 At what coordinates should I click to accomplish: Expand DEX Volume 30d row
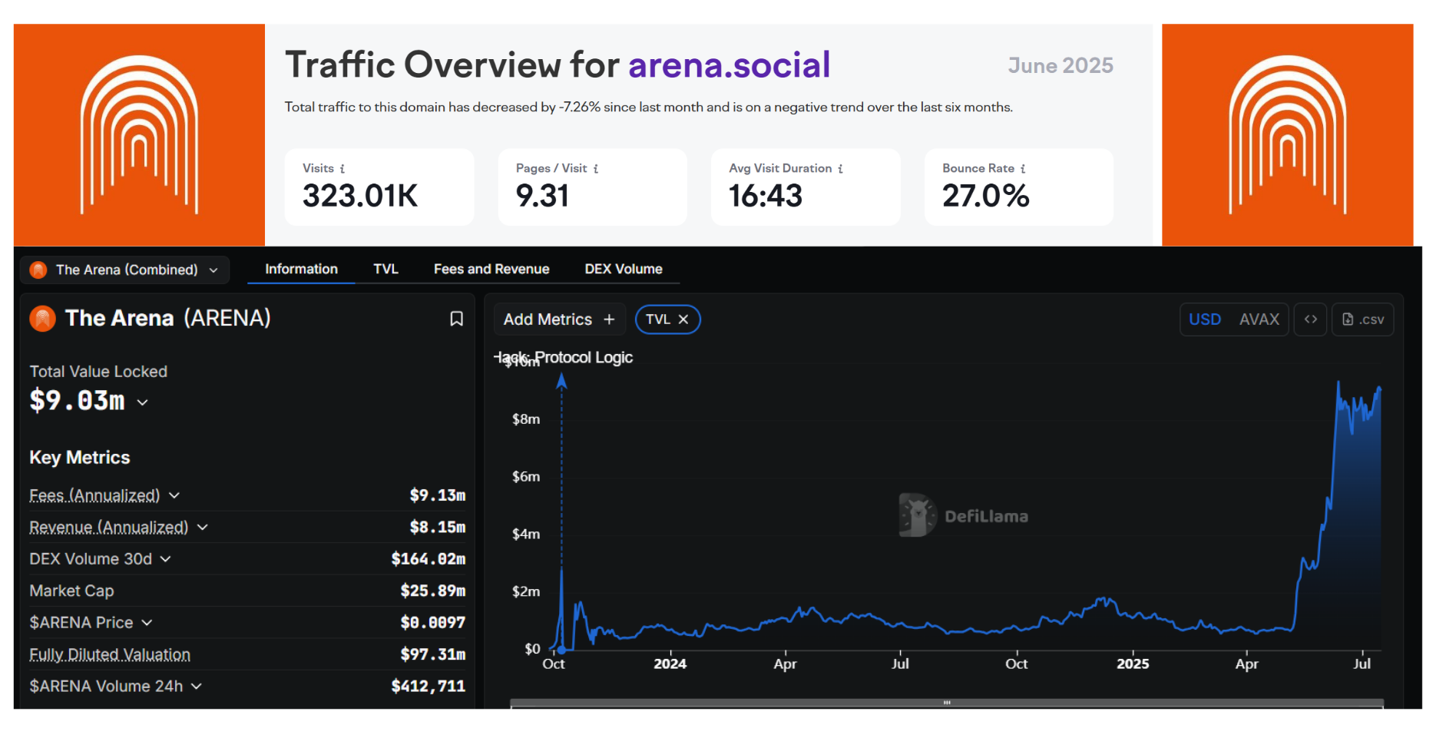click(165, 559)
